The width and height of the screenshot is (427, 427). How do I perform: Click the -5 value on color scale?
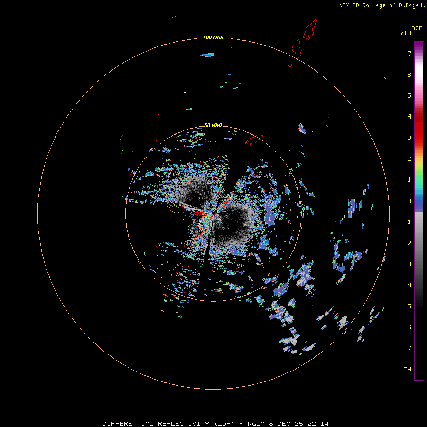point(408,306)
